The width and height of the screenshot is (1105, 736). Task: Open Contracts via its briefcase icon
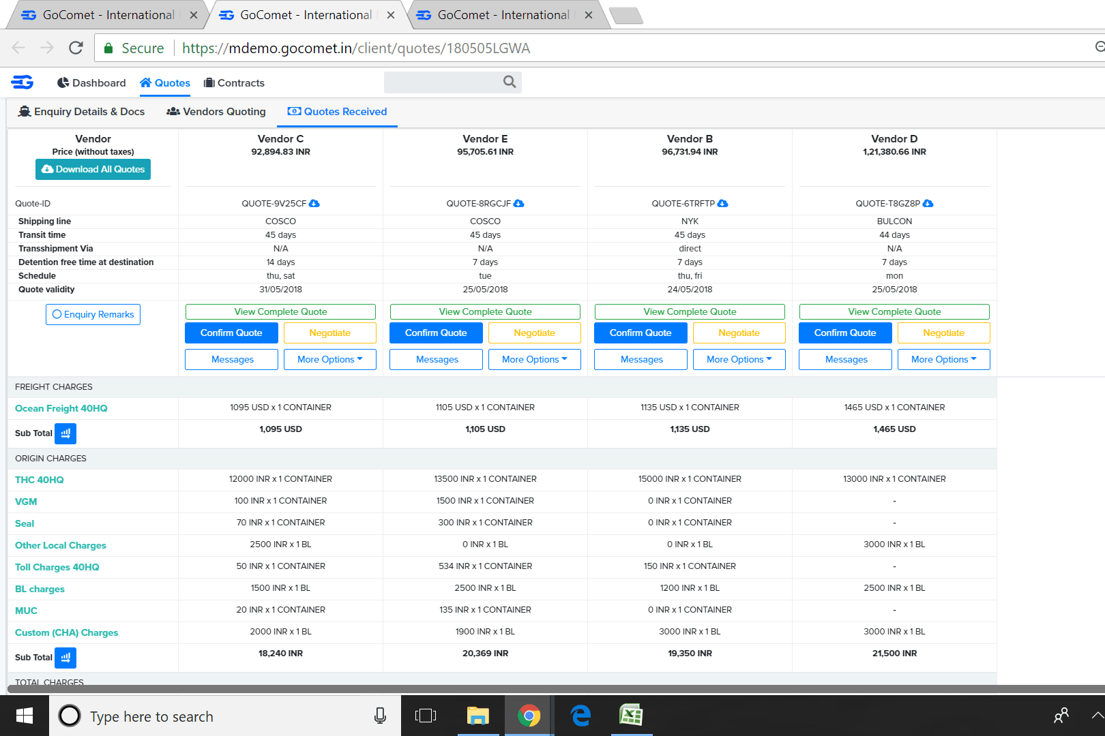(x=208, y=82)
